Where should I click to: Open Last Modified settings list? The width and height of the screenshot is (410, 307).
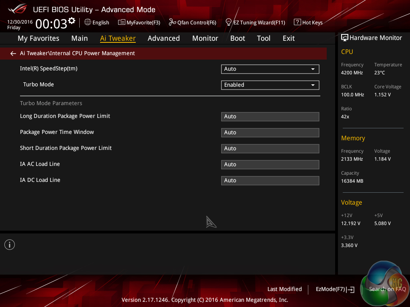click(x=284, y=289)
